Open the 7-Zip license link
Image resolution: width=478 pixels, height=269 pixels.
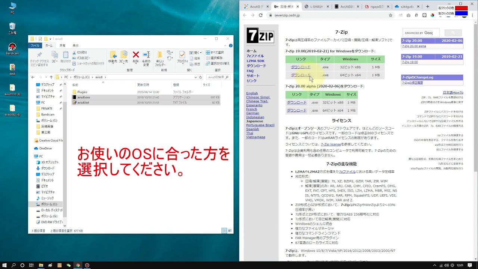pos(331,144)
